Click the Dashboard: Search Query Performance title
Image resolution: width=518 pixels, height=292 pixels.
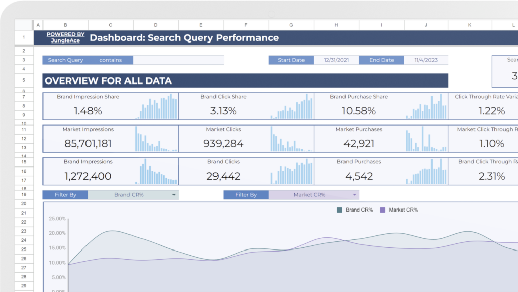[x=184, y=38]
